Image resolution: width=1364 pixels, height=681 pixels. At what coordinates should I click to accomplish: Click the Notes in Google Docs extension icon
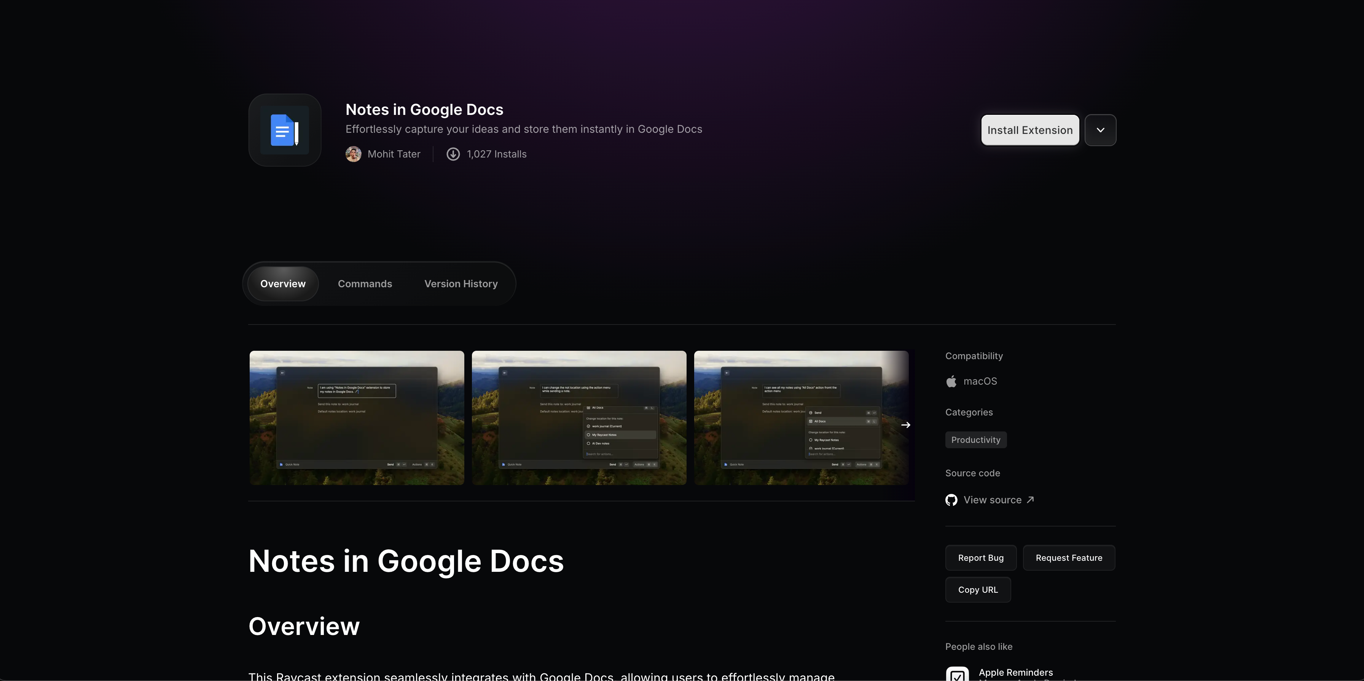point(284,130)
